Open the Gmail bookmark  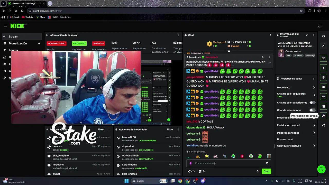click(14, 17)
